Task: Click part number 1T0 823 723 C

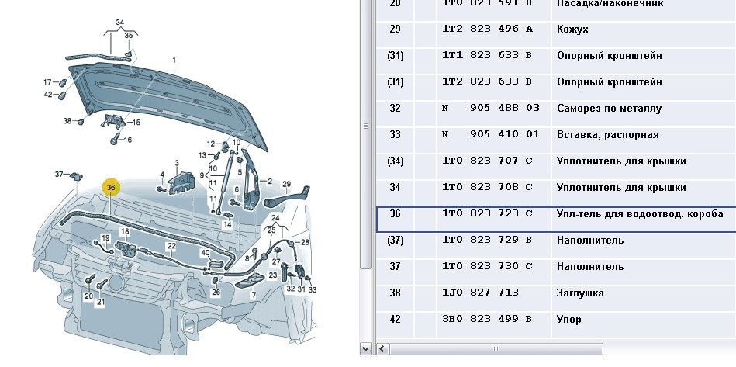Action: click(487, 213)
